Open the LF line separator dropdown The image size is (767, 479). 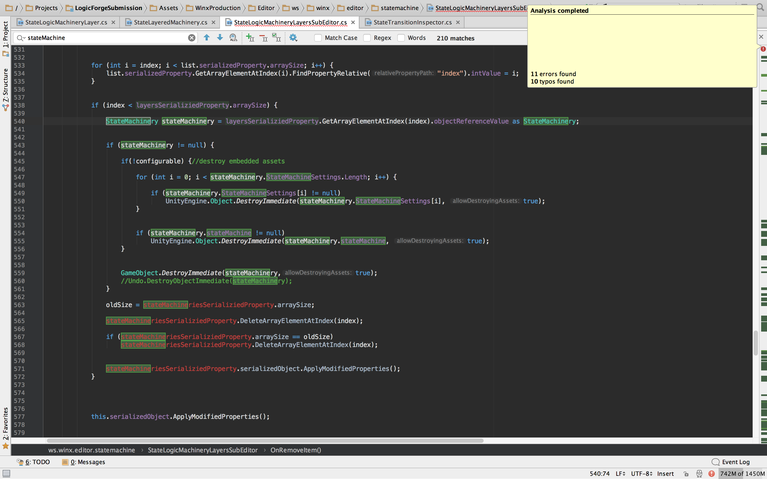coord(620,474)
